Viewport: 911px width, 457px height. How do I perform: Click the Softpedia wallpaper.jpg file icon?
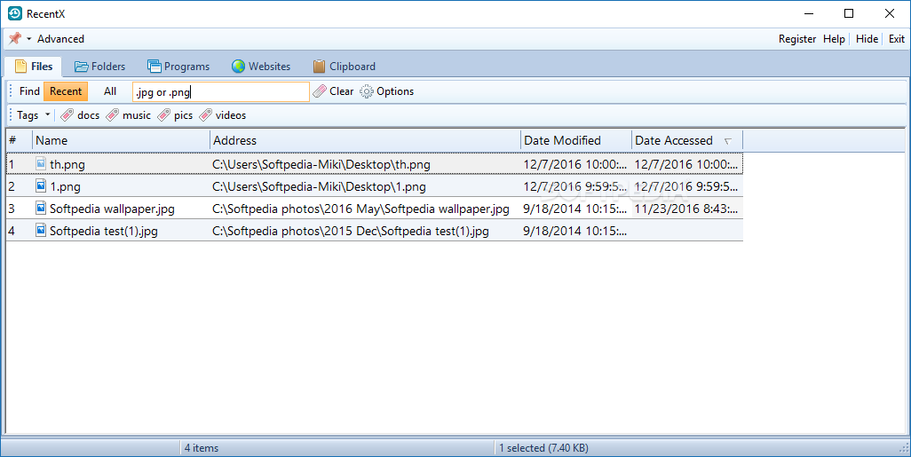coord(41,208)
